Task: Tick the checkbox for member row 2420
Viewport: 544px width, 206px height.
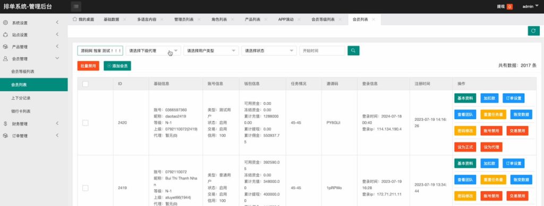Action: tap(86, 123)
